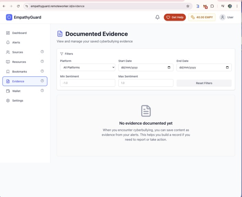Open Start Date calendar picker icon

pyautogui.click(x=169, y=67)
